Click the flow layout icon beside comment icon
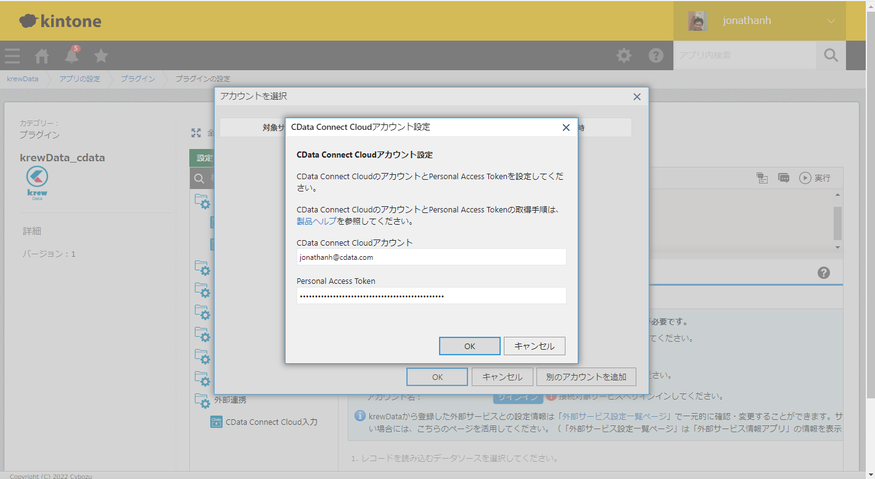Viewport: 875px width, 479px height. click(x=763, y=178)
